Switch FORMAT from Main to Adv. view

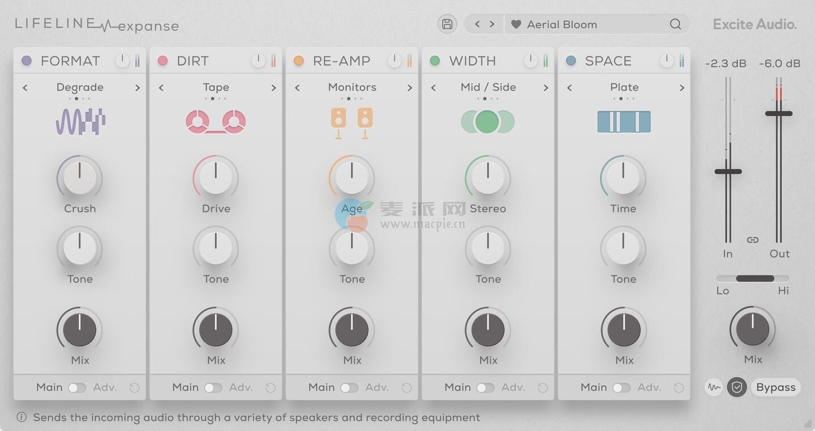point(77,388)
